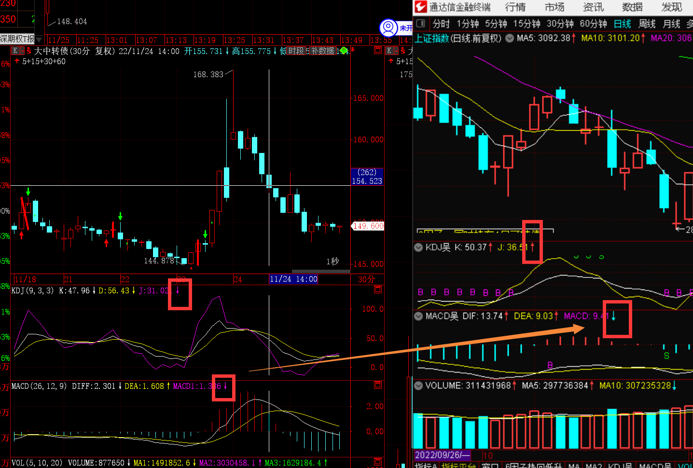
Task: Click the 通达信金融终端 app logo
Action: click(421, 7)
